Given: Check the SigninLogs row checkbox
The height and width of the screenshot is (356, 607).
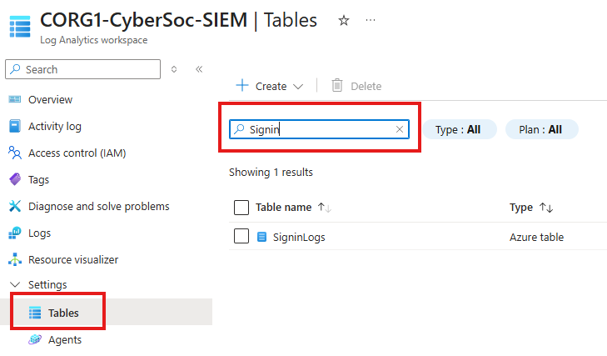Looking at the screenshot, I should point(241,237).
